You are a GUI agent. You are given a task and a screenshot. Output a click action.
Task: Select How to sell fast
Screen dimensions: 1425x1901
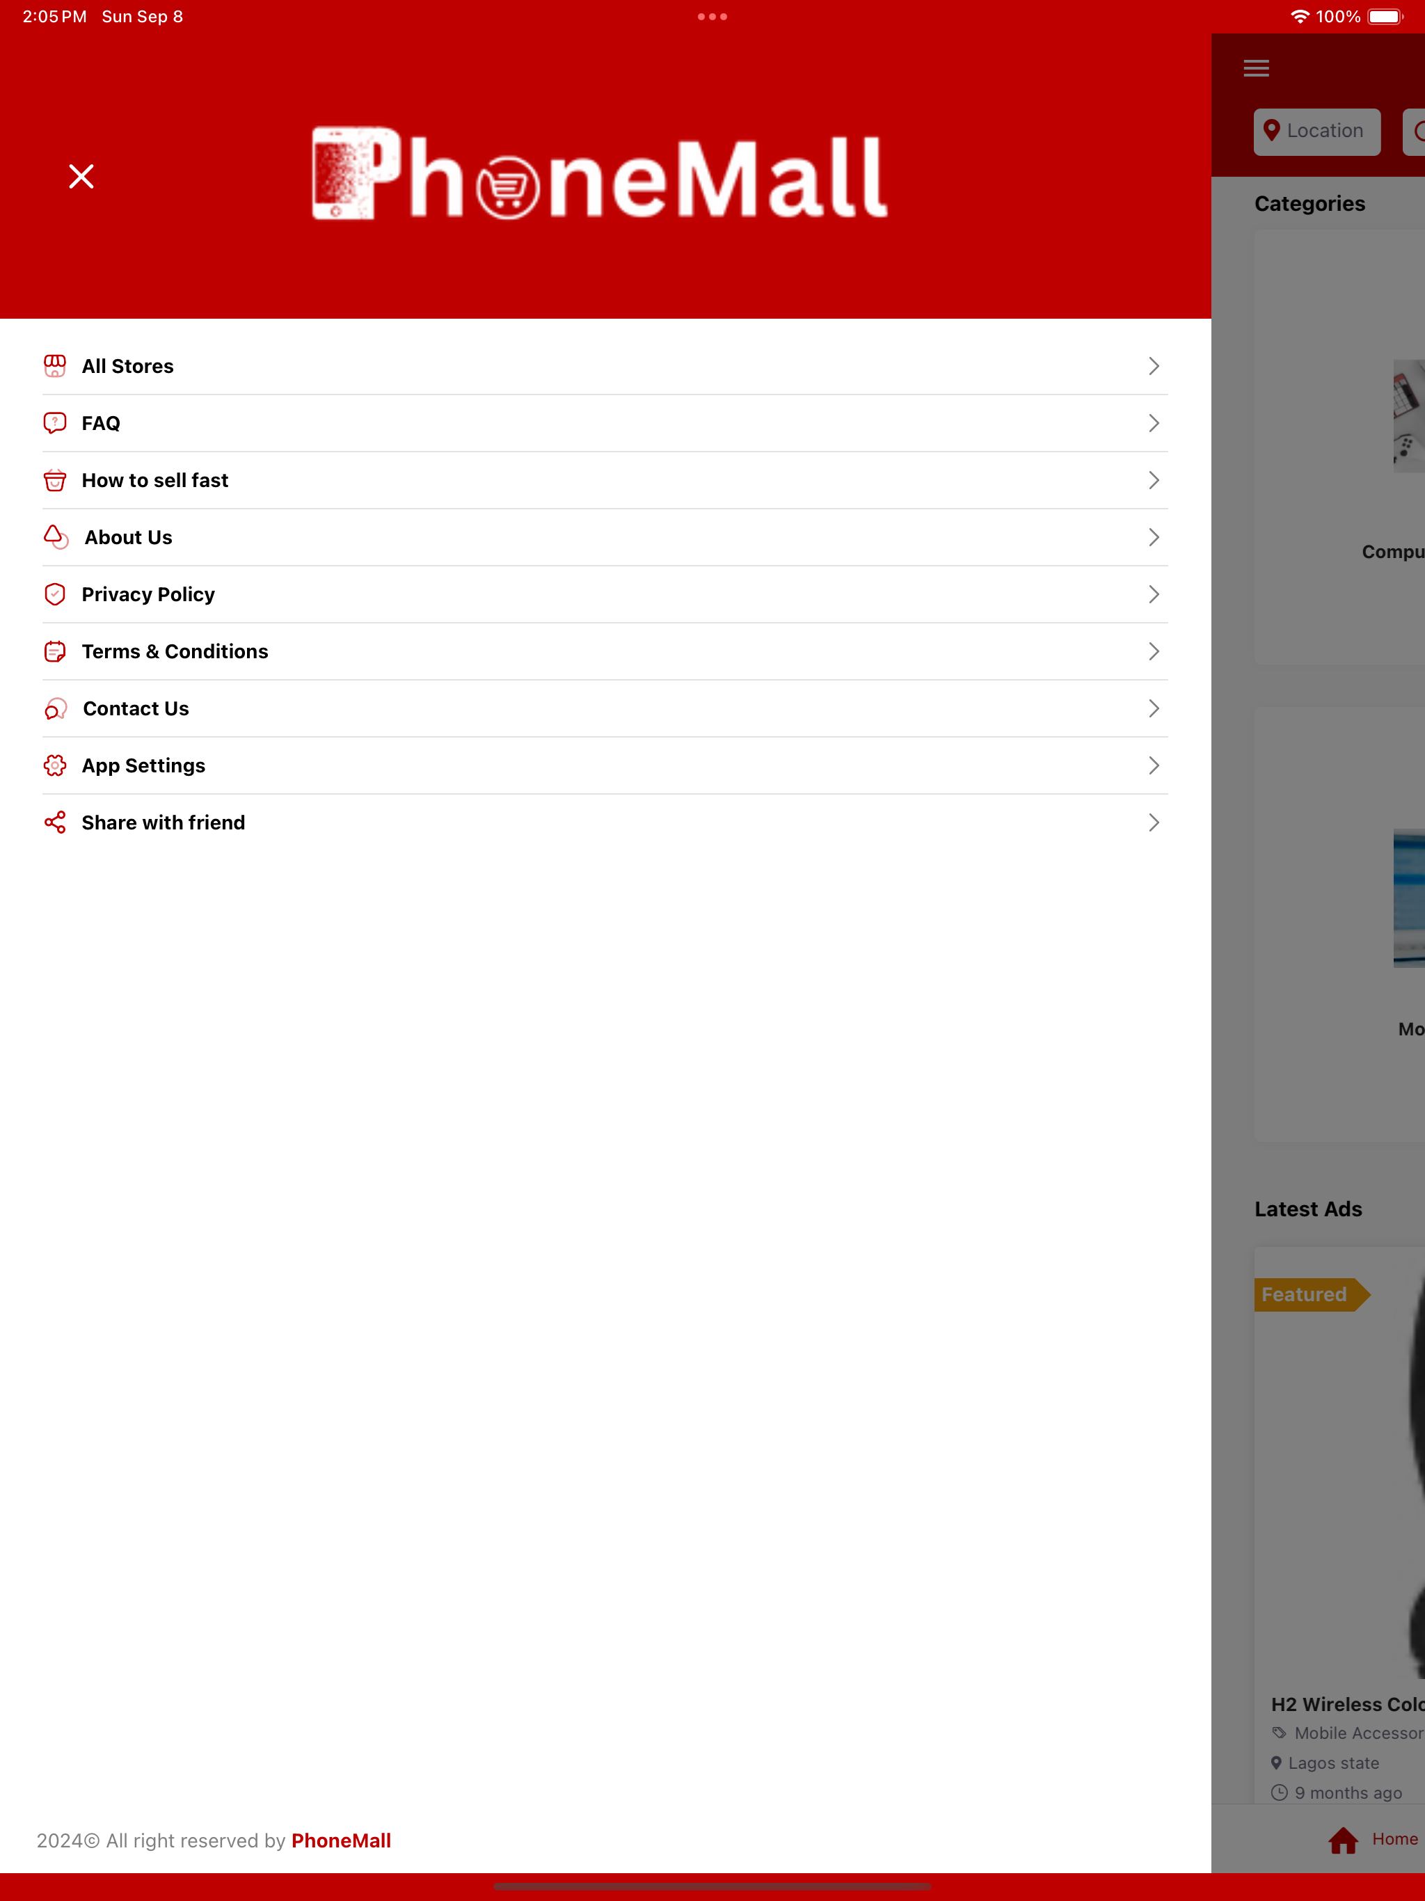tap(605, 480)
